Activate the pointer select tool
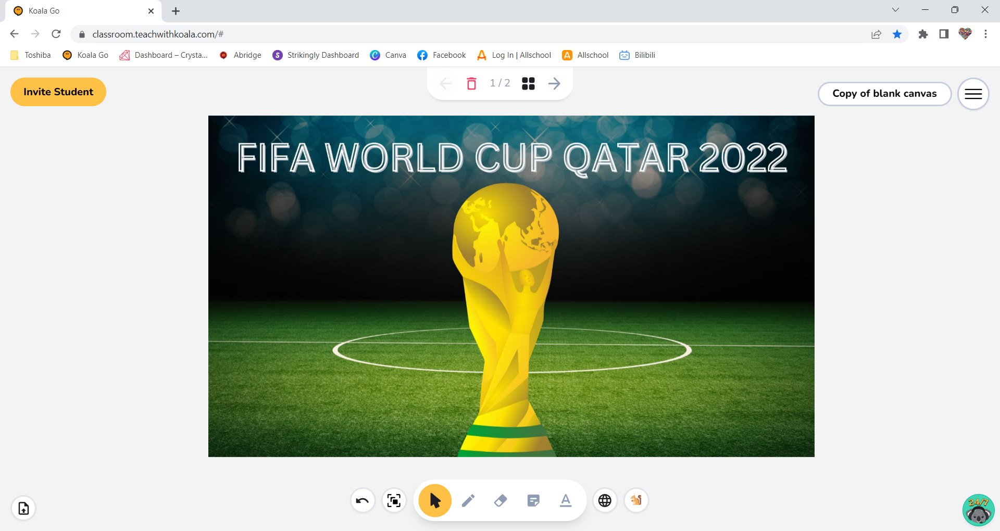Image resolution: width=1000 pixels, height=531 pixels. coord(435,501)
